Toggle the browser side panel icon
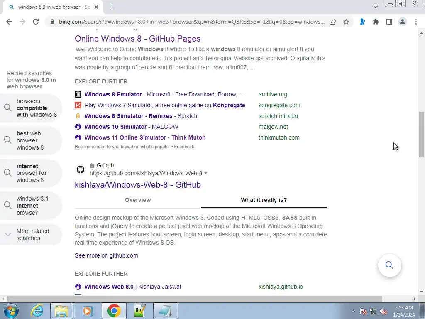425x319 pixels. pos(389,22)
